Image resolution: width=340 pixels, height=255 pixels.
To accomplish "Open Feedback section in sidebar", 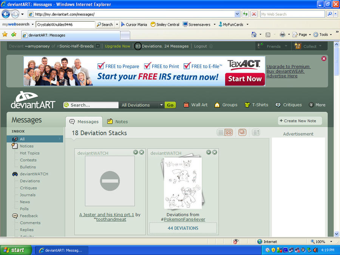I will point(29,216).
